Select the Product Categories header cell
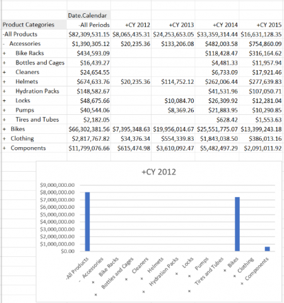The image size is (284, 303). pyautogui.click(x=34, y=25)
